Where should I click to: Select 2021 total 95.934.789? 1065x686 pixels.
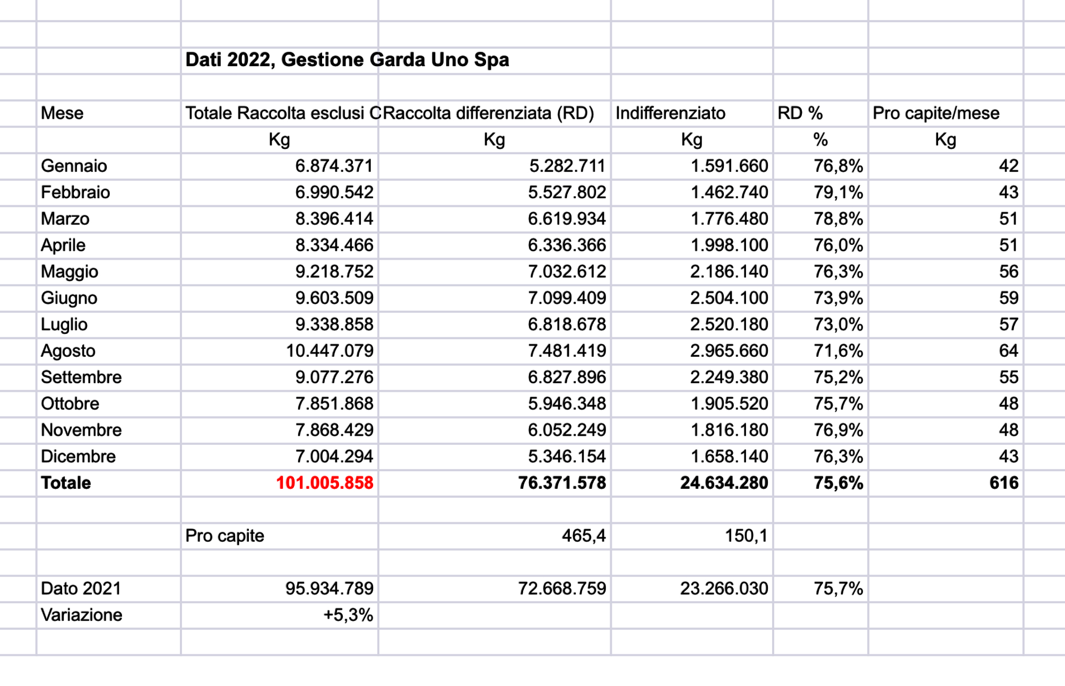[330, 588]
